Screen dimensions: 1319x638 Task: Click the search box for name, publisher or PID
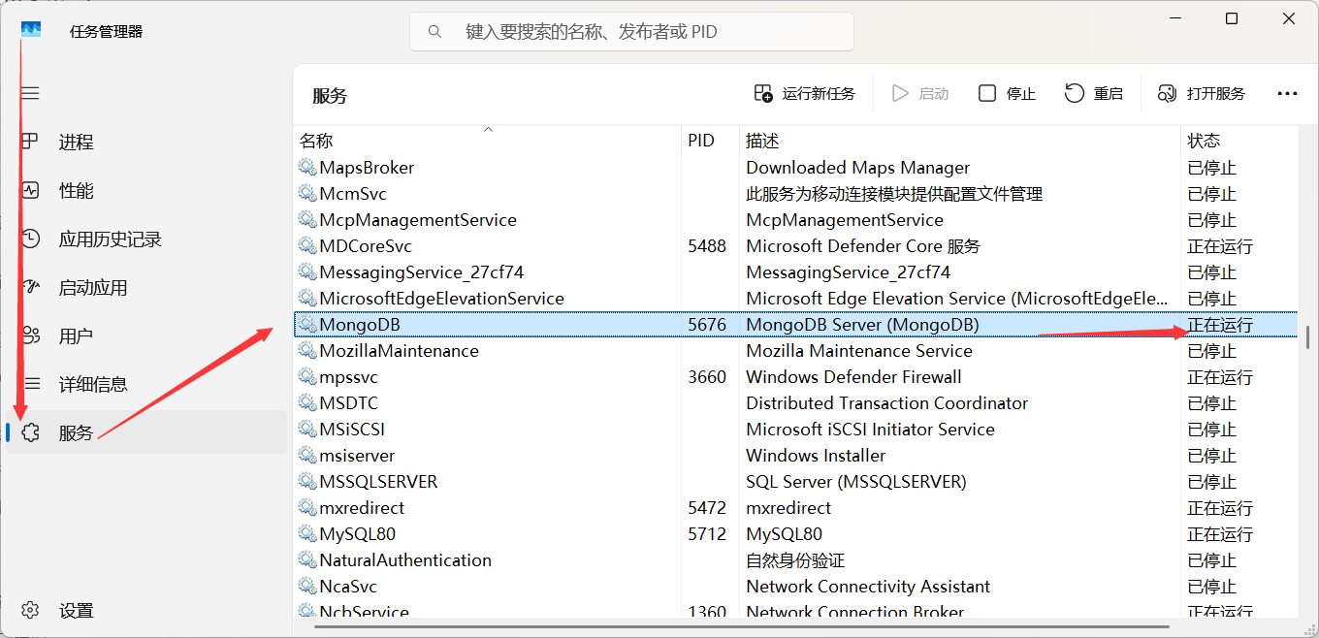pos(631,32)
